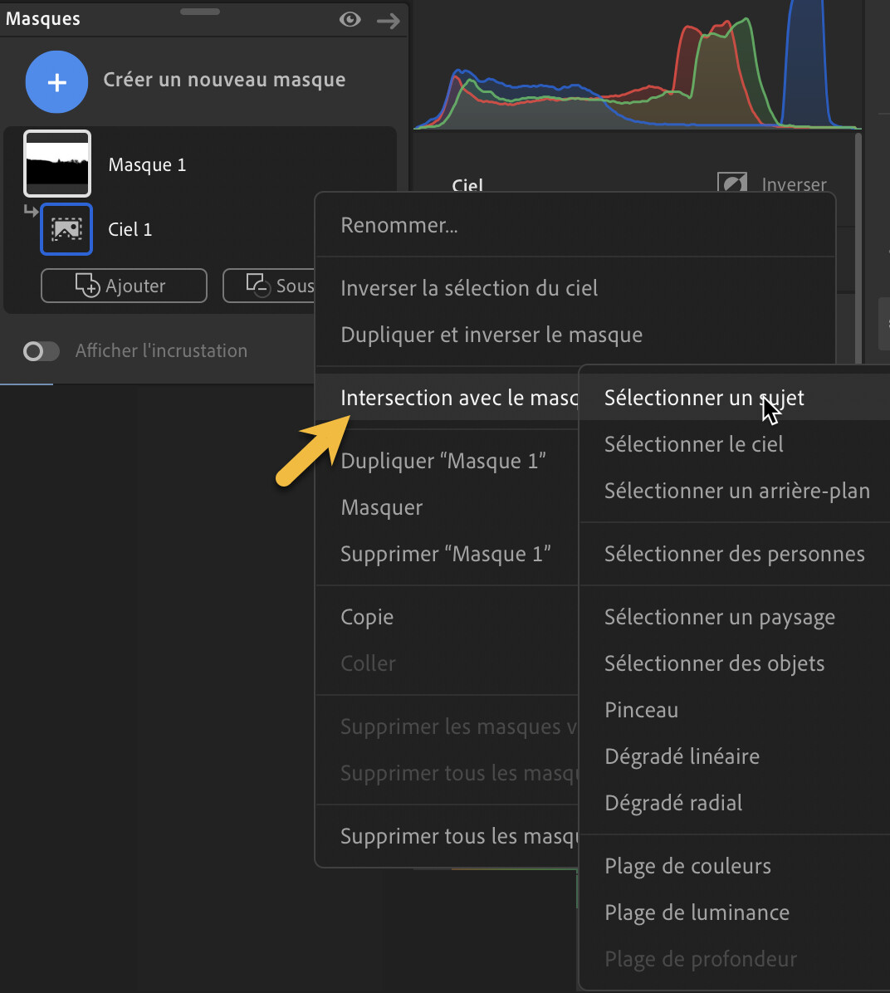Choose Plage de luminance option

point(697,912)
